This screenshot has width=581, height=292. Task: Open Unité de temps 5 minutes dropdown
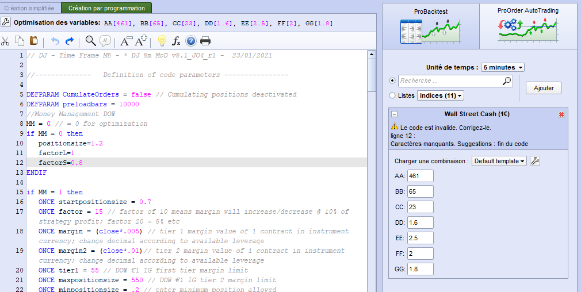(x=502, y=67)
